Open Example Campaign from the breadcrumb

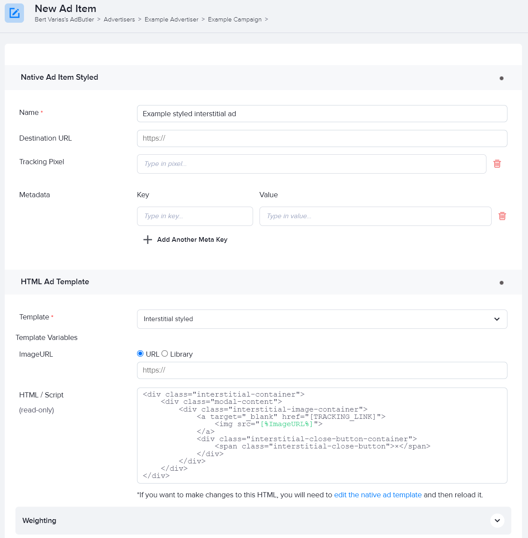[234, 19]
